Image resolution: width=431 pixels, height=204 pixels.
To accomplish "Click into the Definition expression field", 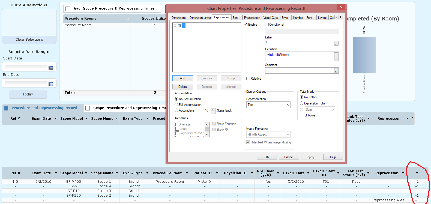I will (x=300, y=57).
